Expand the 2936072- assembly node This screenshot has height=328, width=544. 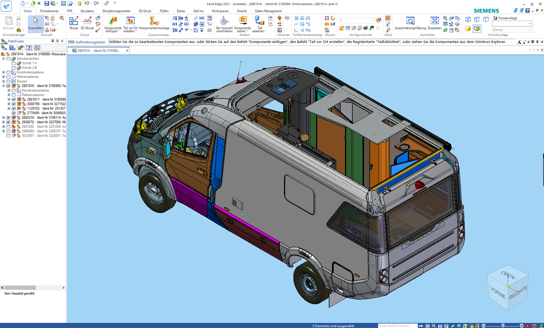(x=4, y=122)
